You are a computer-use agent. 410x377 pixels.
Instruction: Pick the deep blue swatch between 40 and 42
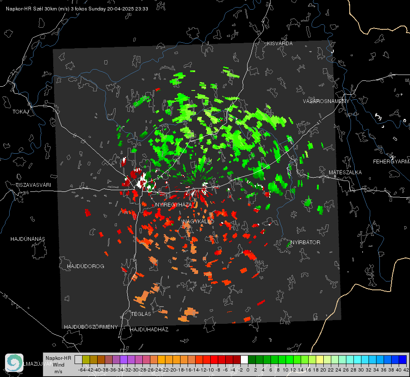pyautogui.click(x=403, y=359)
